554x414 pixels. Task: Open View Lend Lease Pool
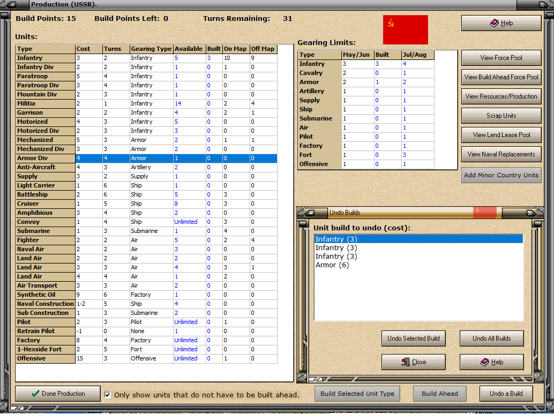pos(501,135)
